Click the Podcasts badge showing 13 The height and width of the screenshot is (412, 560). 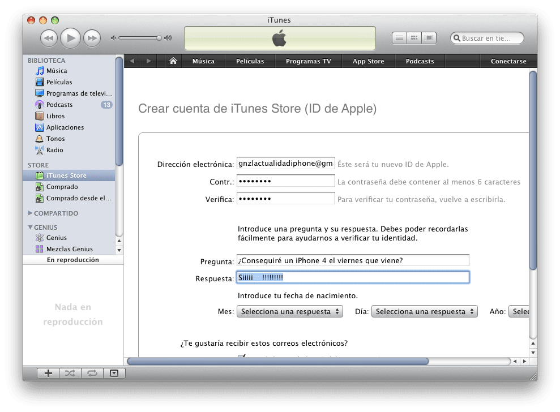[x=106, y=105]
